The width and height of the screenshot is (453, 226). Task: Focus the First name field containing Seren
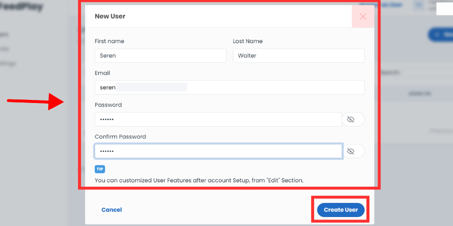pos(161,56)
